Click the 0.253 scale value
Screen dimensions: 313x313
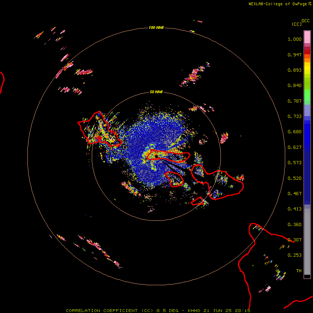tap(295, 255)
